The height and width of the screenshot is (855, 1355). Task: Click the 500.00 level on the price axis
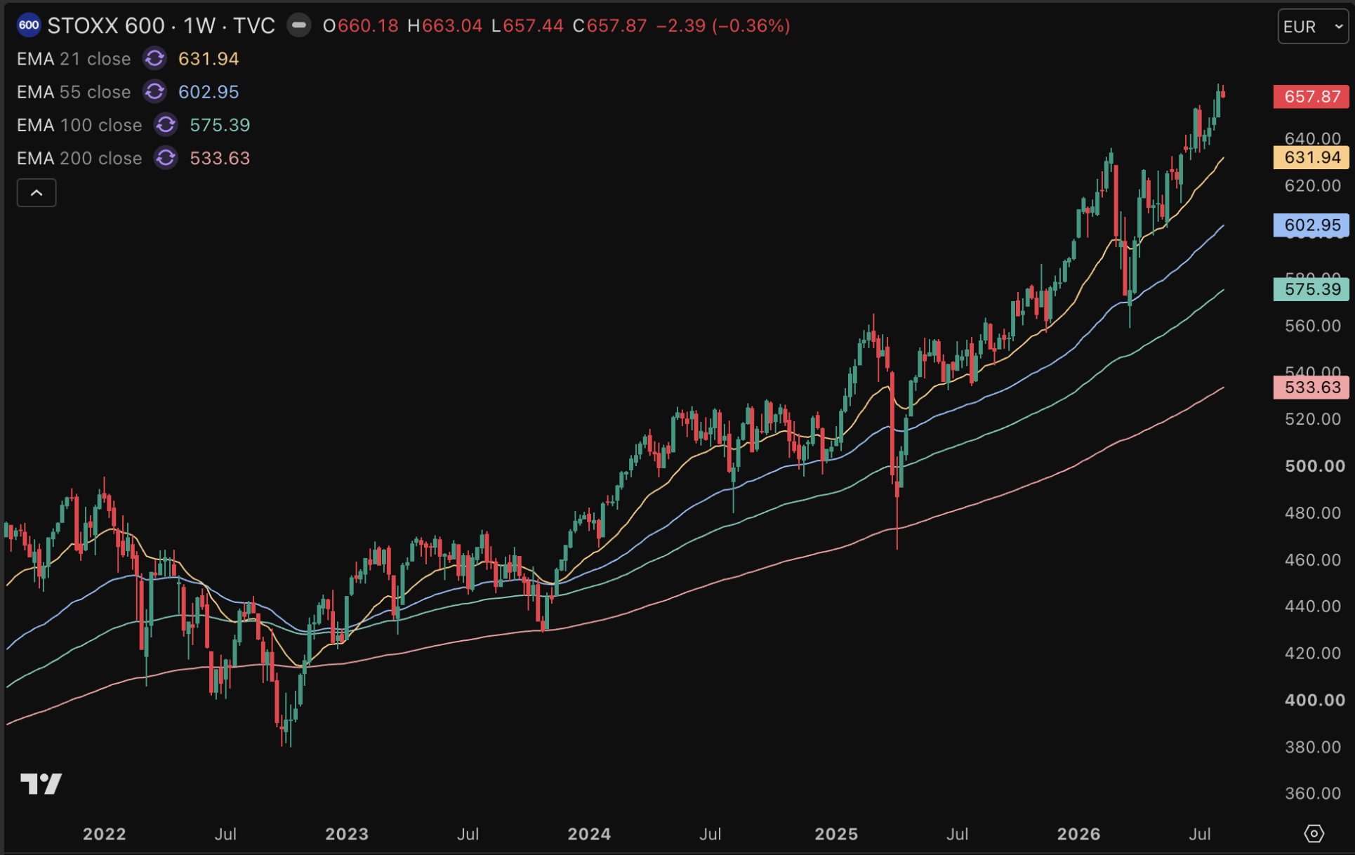click(x=1314, y=466)
